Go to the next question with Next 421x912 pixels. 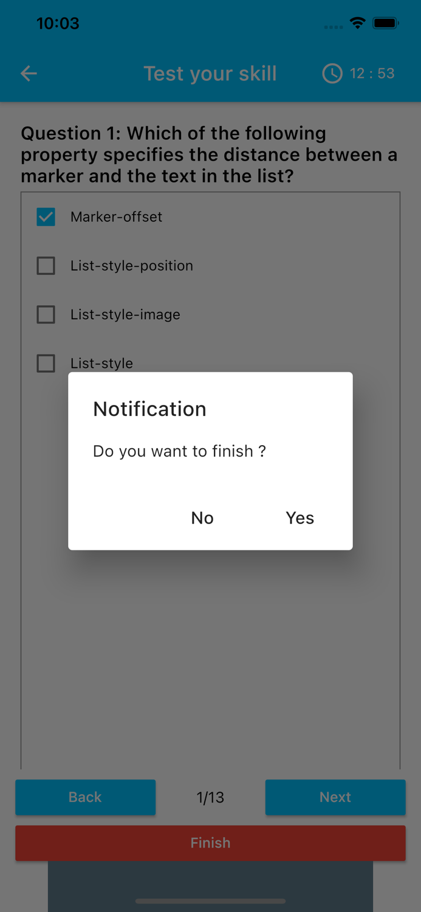click(335, 797)
